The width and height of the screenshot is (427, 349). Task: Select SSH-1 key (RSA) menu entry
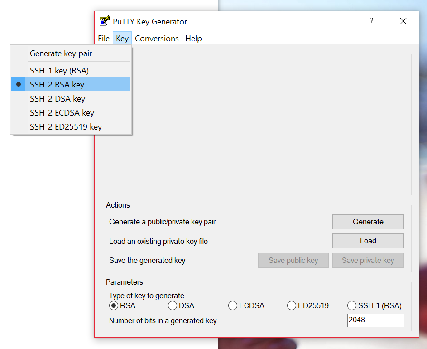pyautogui.click(x=71, y=71)
